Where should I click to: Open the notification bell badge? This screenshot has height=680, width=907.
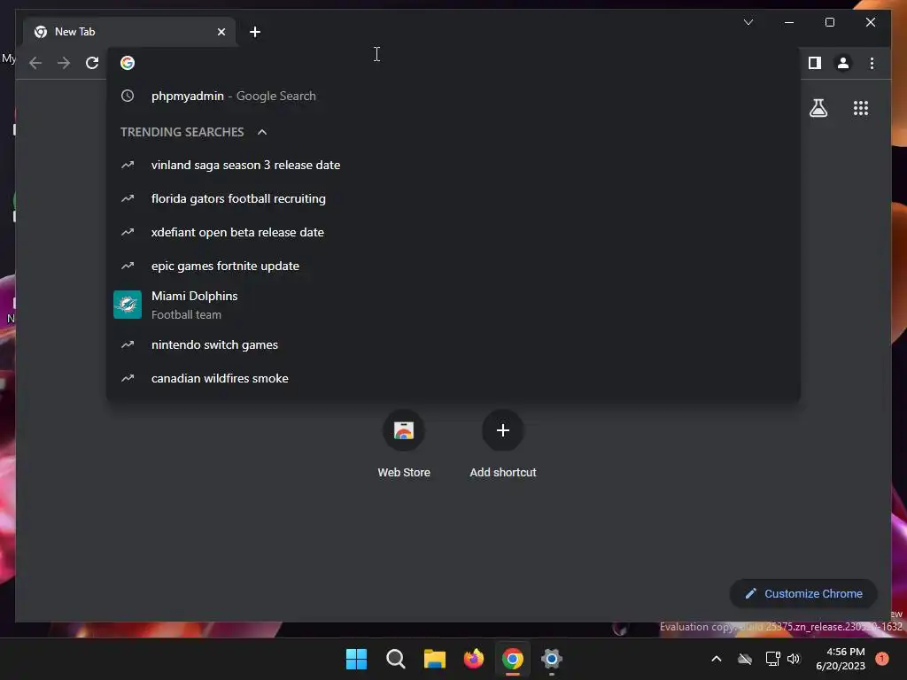881,659
